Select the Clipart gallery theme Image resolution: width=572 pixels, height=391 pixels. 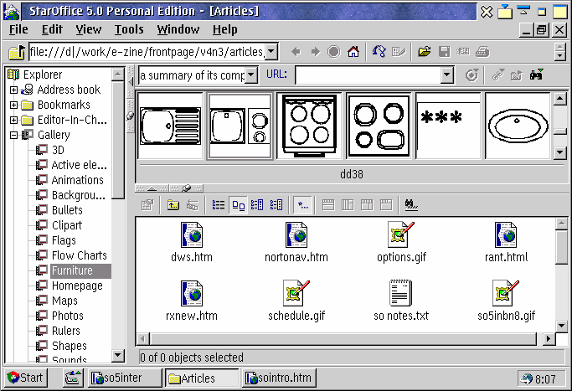pos(66,225)
